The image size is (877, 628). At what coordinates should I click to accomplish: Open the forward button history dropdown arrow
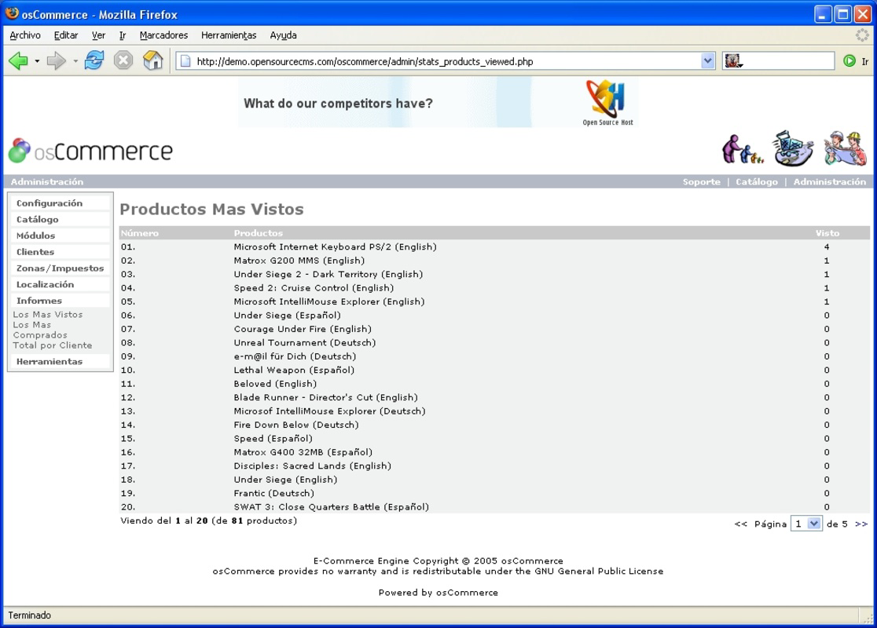[75, 61]
